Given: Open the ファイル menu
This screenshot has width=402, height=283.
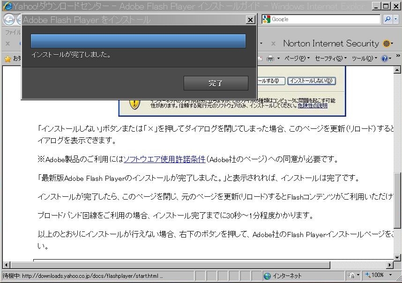Looking at the screenshot, I should point(13,32).
